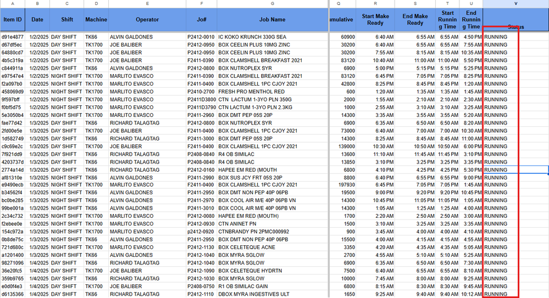Select item ID cell d91e4877

click(13, 37)
